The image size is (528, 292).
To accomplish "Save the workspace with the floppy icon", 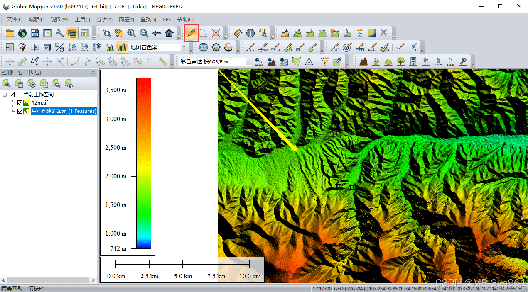I will (x=35, y=33).
